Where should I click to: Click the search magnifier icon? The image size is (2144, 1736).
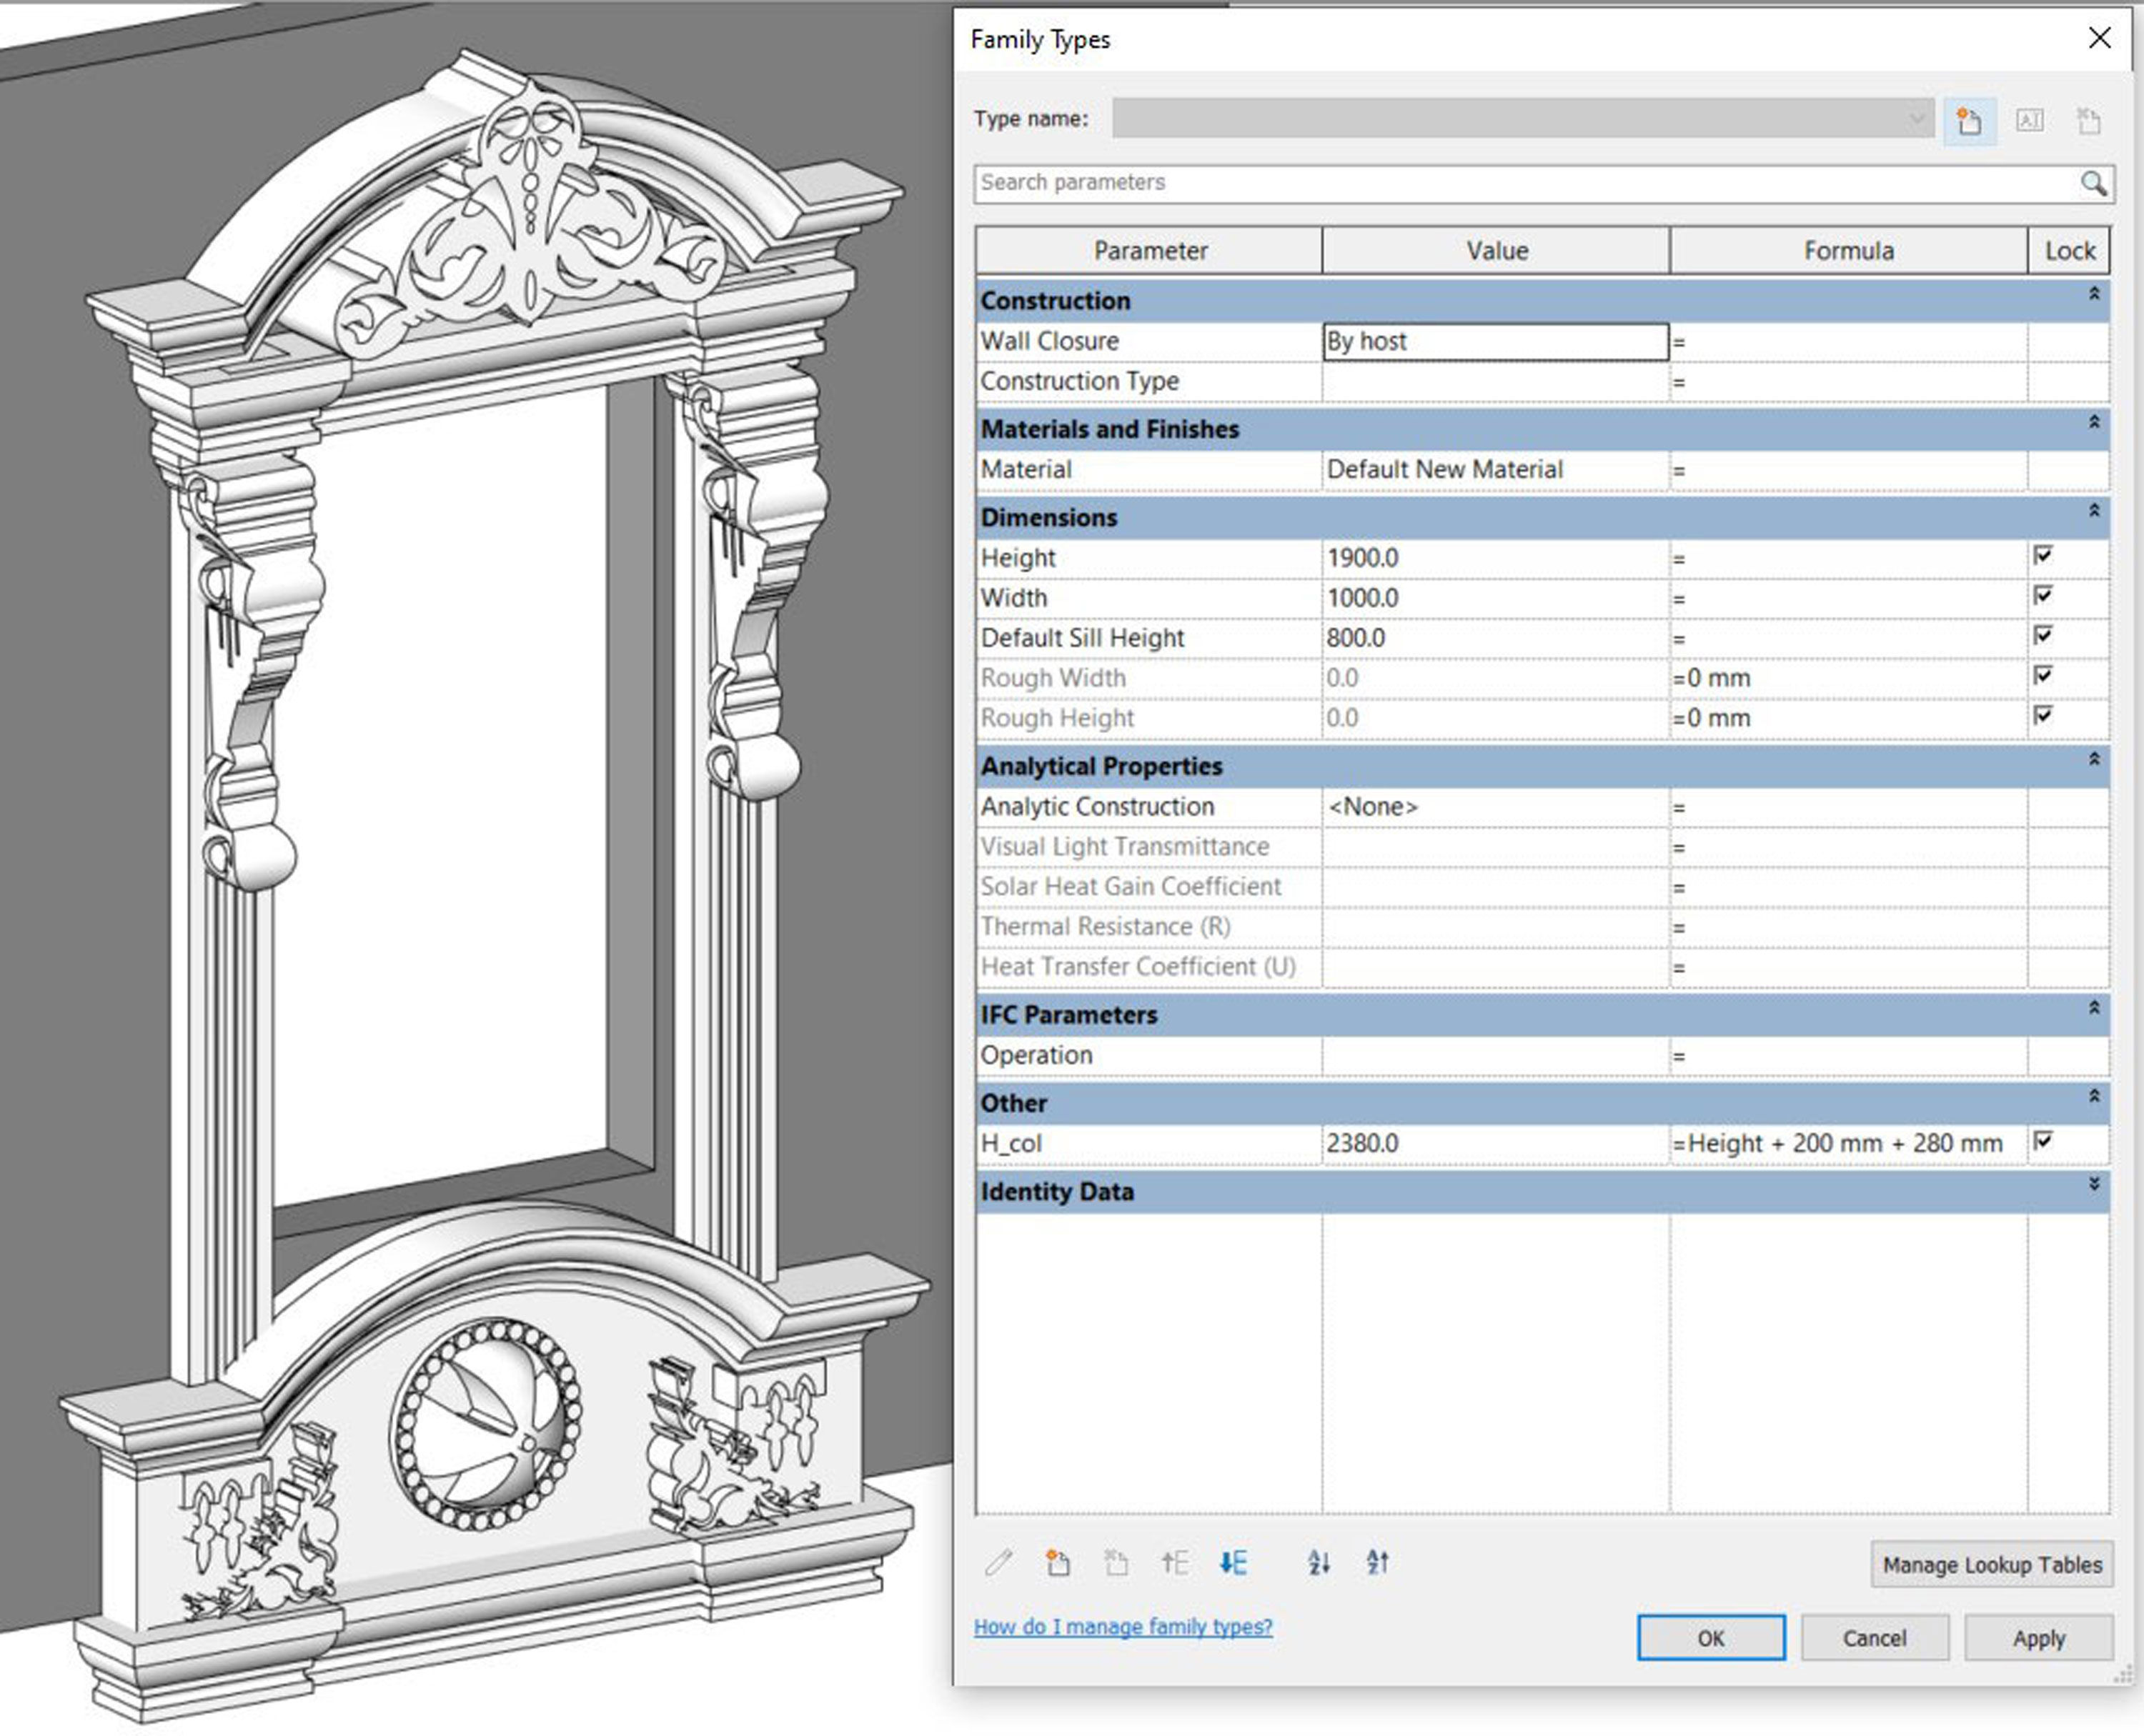[x=2093, y=184]
